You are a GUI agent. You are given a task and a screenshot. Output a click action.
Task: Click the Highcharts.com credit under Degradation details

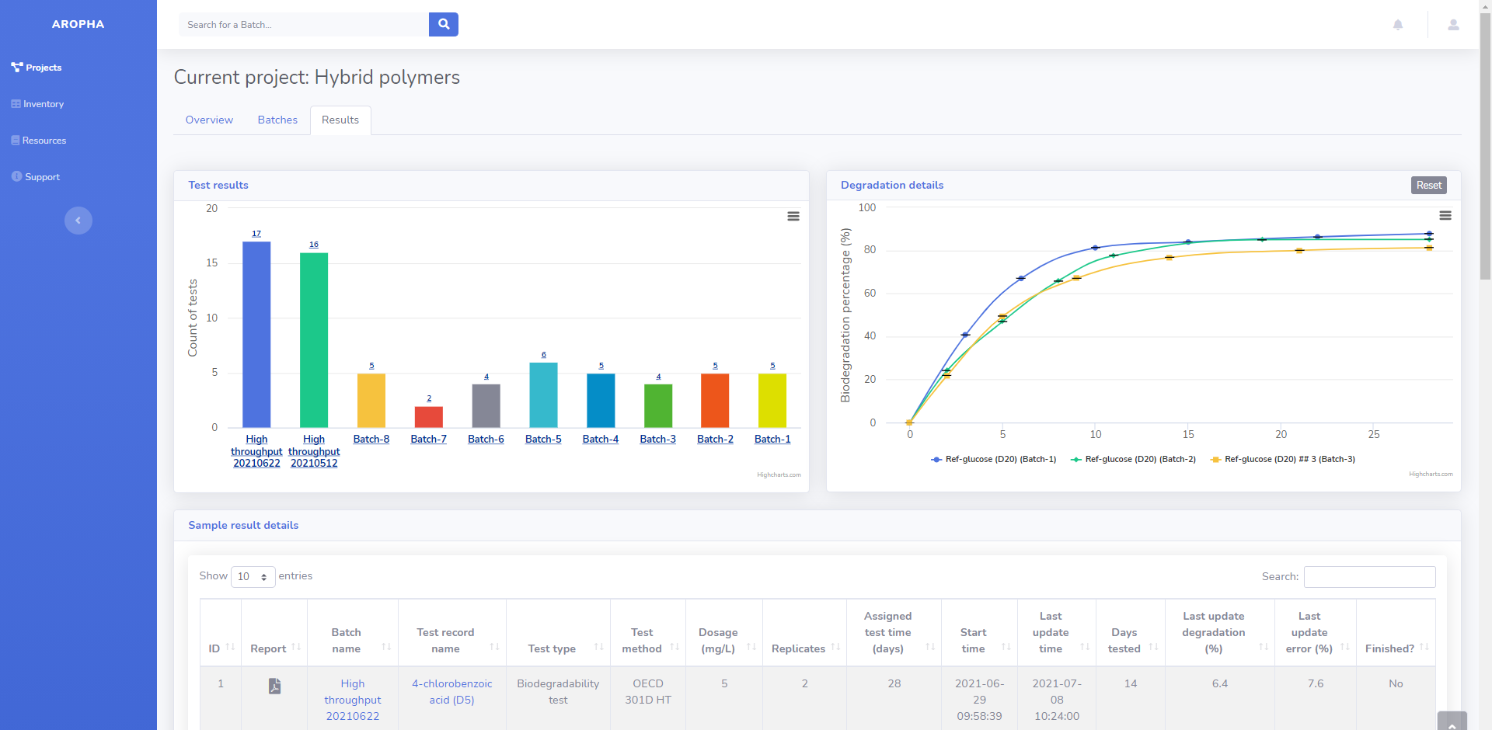pyautogui.click(x=1431, y=474)
